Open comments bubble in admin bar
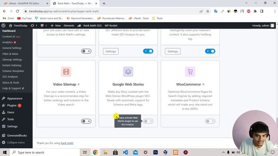The image size is (278, 156). (x=43, y=26)
